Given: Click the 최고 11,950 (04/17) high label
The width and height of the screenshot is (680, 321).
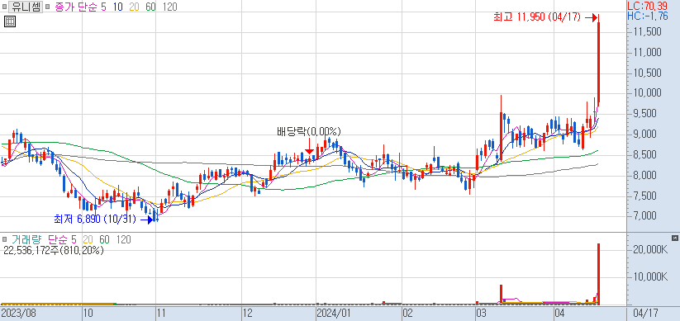Looking at the screenshot, I should point(536,17).
